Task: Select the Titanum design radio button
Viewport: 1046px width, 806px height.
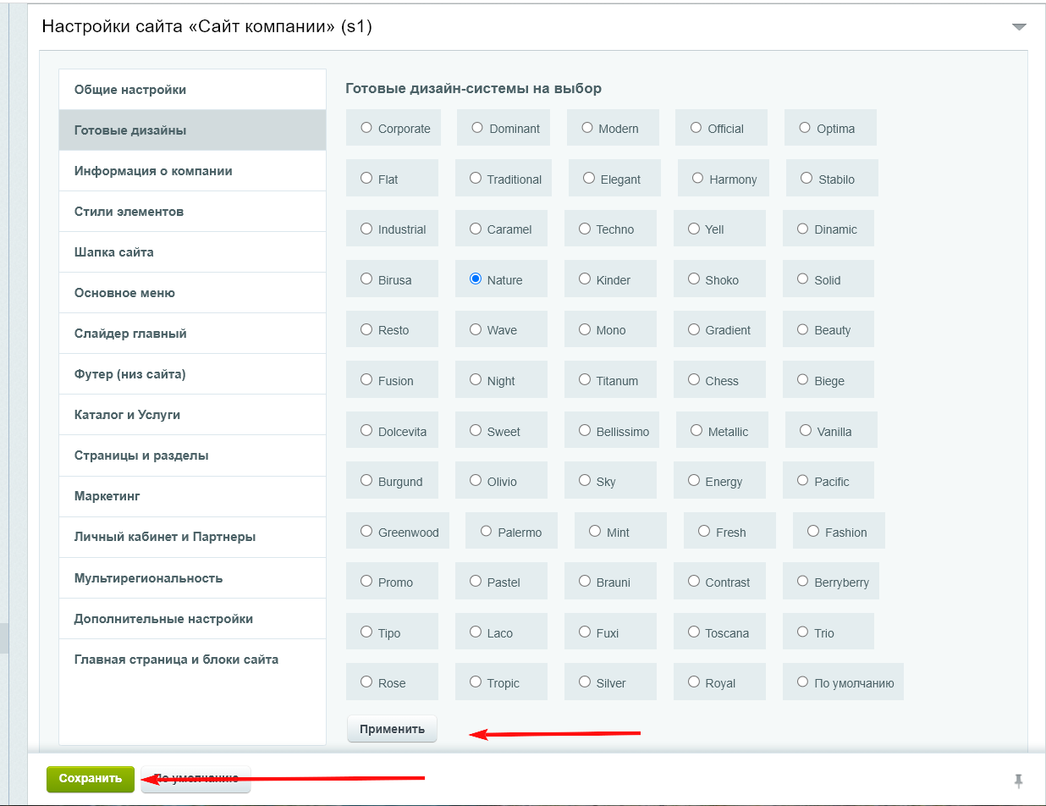Action: 585,379
